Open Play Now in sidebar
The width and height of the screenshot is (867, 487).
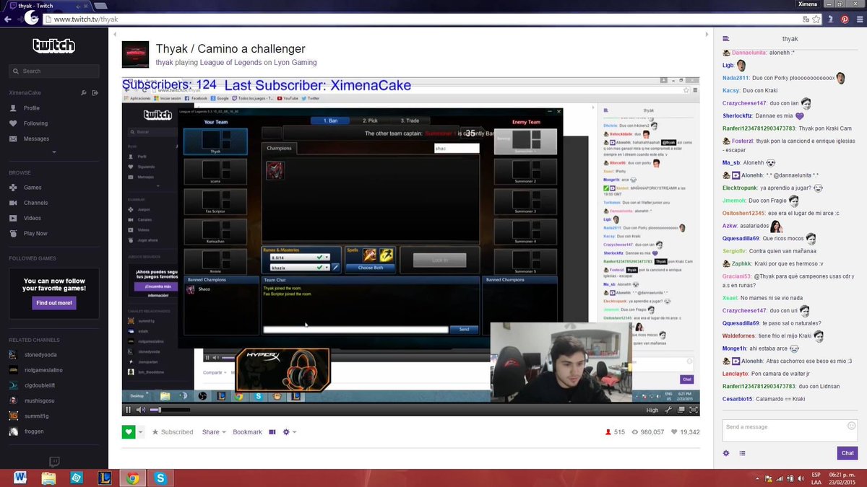[x=35, y=233]
